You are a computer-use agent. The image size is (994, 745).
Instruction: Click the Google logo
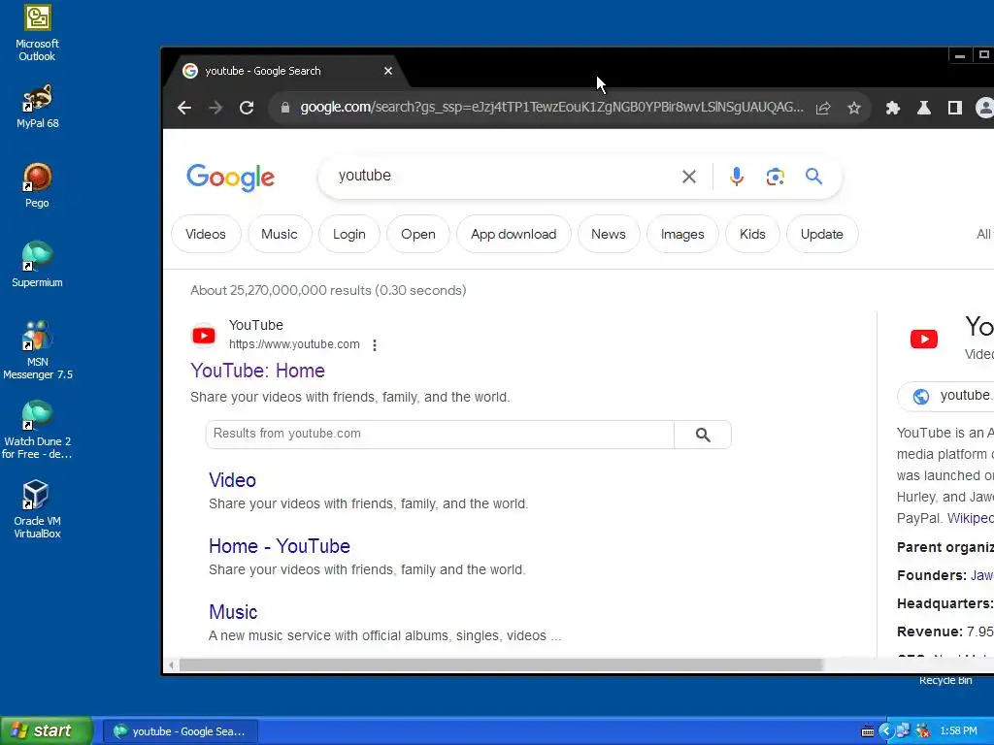click(230, 178)
